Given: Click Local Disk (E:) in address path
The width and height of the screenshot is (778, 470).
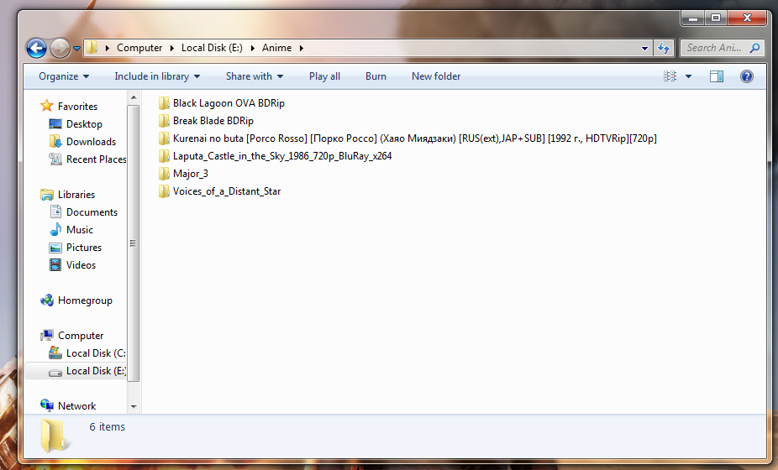Looking at the screenshot, I should 212,48.
